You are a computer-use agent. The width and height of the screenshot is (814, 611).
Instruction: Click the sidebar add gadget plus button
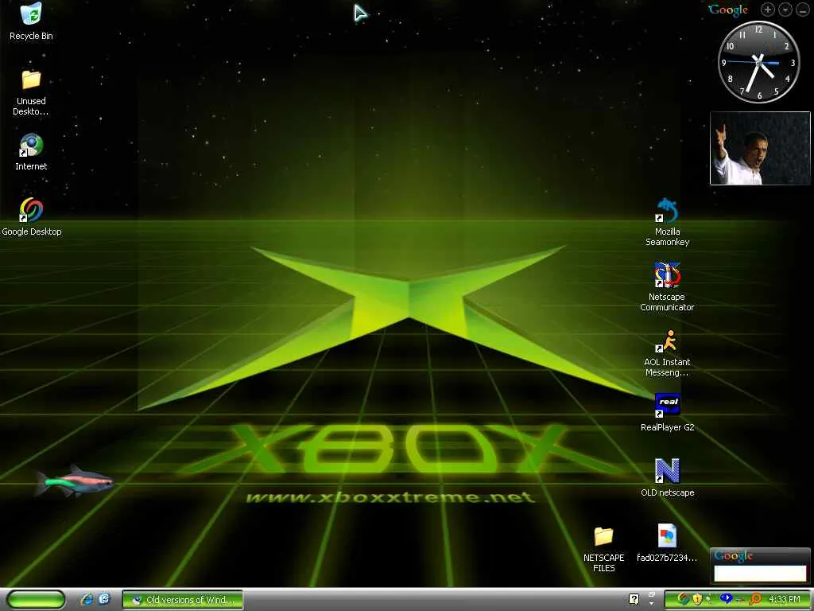(x=767, y=10)
